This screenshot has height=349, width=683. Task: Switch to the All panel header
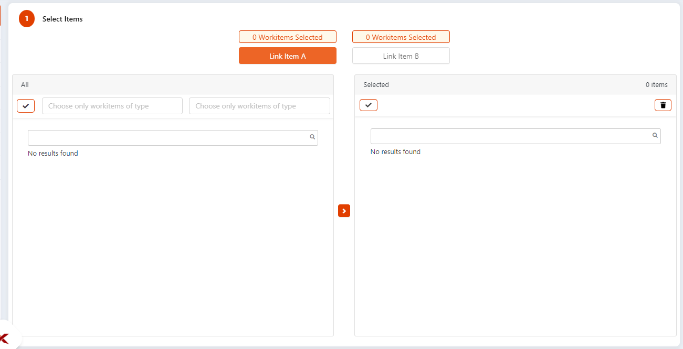24,84
